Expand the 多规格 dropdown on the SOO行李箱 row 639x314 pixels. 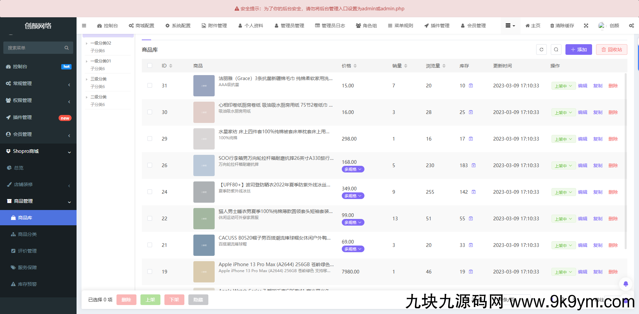(x=353, y=169)
